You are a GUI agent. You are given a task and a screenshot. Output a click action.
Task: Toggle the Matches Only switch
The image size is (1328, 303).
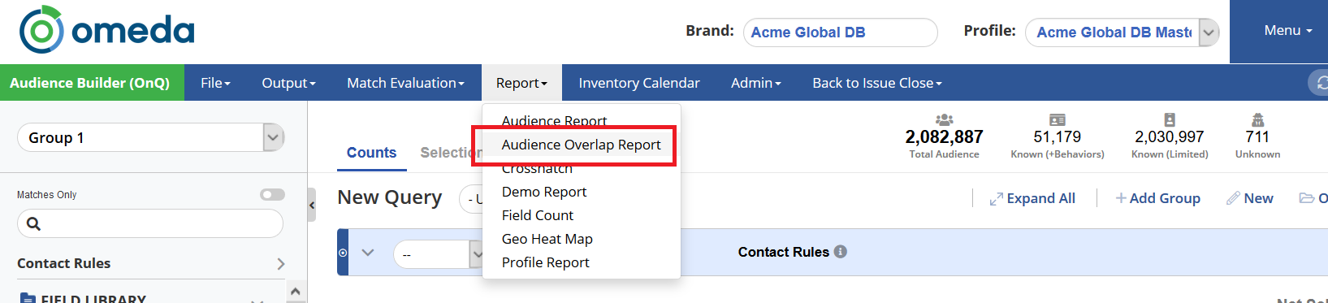[x=272, y=194]
